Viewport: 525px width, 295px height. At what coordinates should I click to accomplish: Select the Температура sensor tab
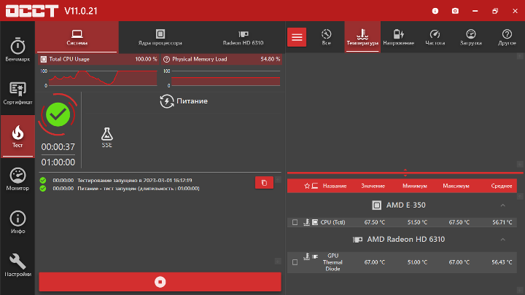(x=362, y=37)
